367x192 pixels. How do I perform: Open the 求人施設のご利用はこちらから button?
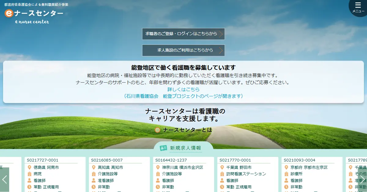point(183,50)
